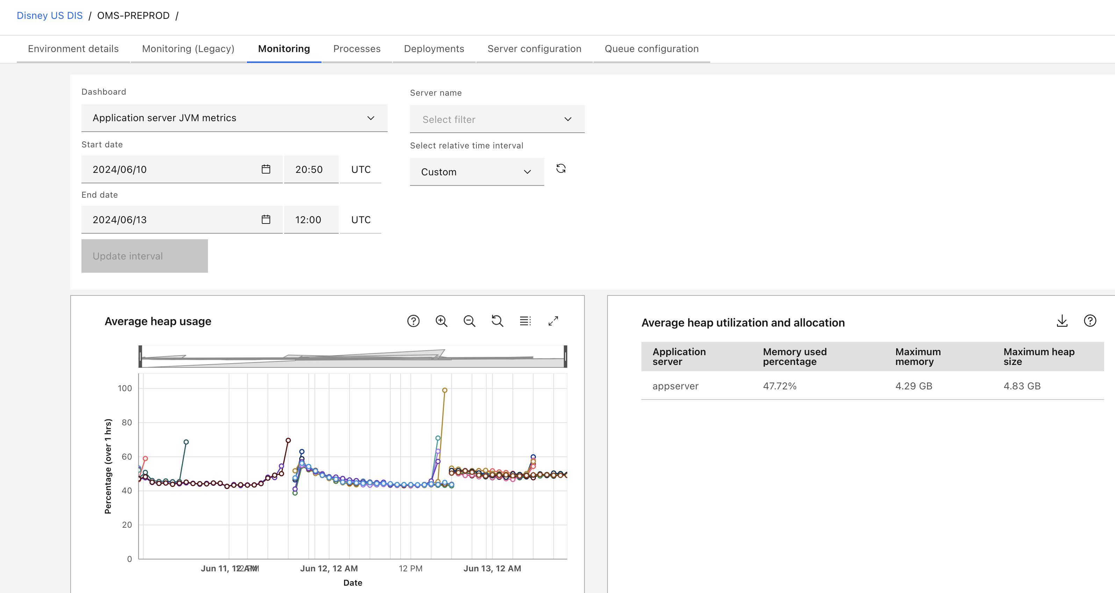This screenshot has width=1115, height=593.
Task: Open the start date calendar picker
Action: point(266,169)
